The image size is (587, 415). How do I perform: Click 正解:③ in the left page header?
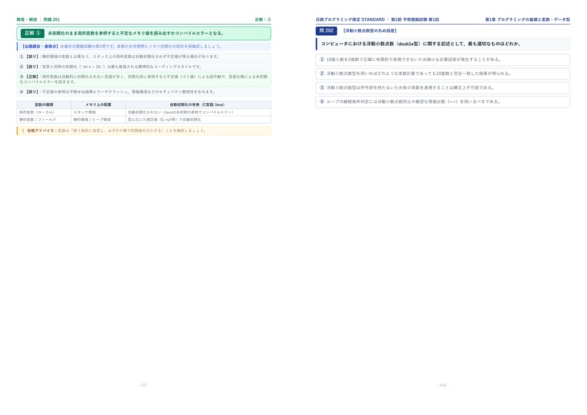(263, 19)
